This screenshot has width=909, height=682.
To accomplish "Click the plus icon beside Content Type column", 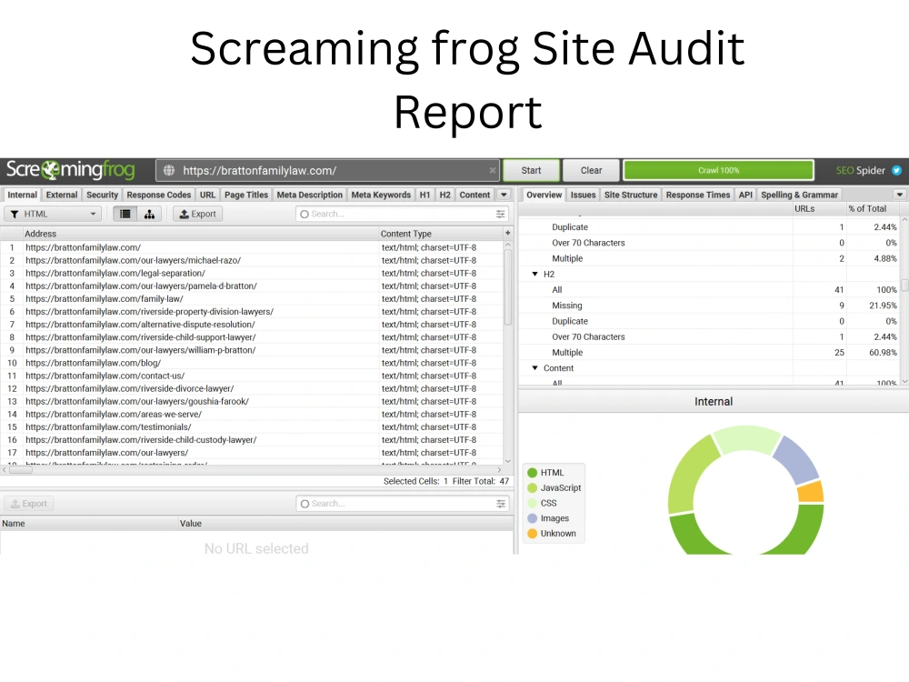I will [508, 233].
